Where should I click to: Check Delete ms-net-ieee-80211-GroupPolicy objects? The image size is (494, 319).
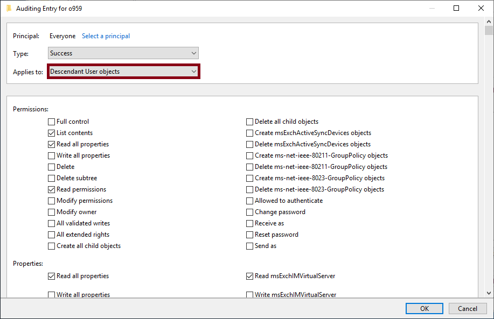pyautogui.click(x=249, y=167)
